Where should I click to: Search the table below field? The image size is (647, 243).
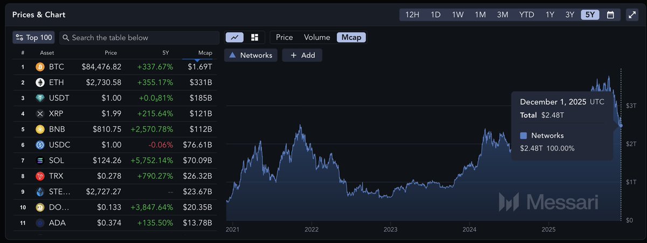tap(139, 38)
